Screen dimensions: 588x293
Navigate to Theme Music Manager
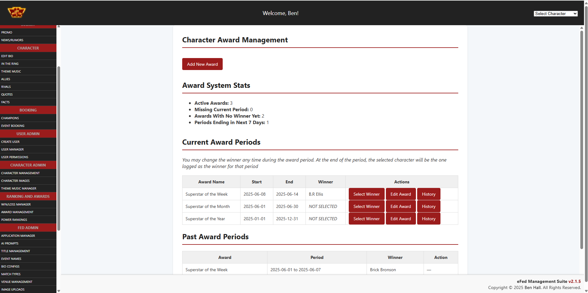pos(19,188)
